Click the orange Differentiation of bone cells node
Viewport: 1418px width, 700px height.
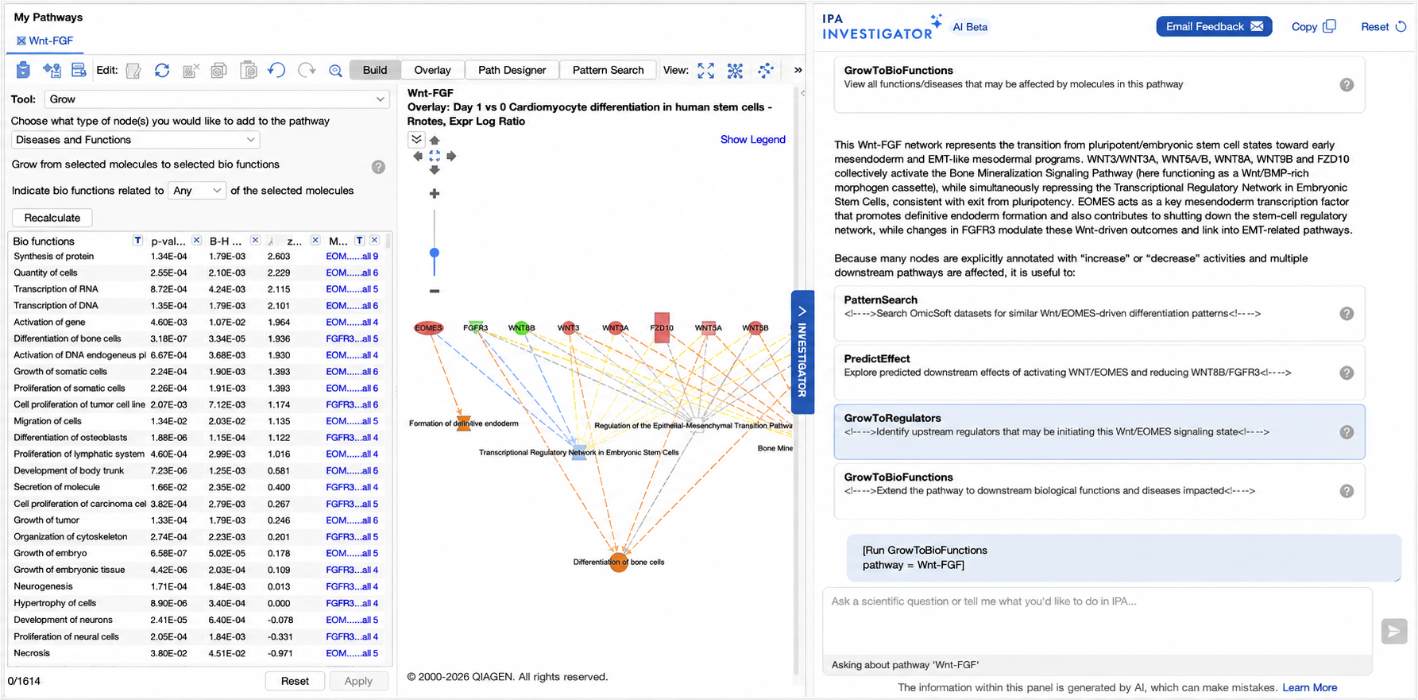(x=619, y=563)
